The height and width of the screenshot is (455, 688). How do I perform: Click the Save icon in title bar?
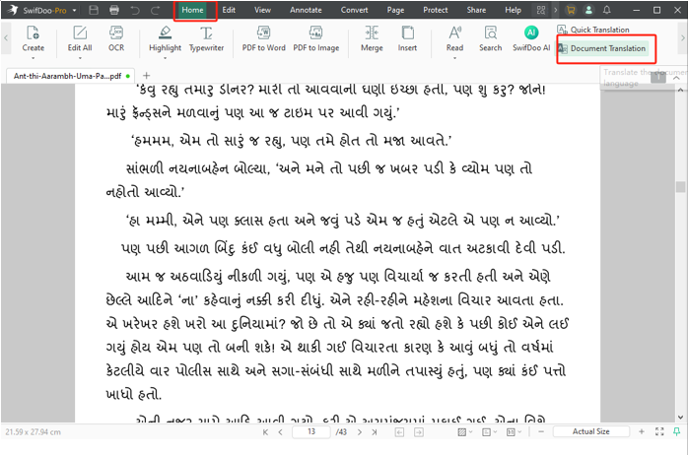click(x=94, y=10)
